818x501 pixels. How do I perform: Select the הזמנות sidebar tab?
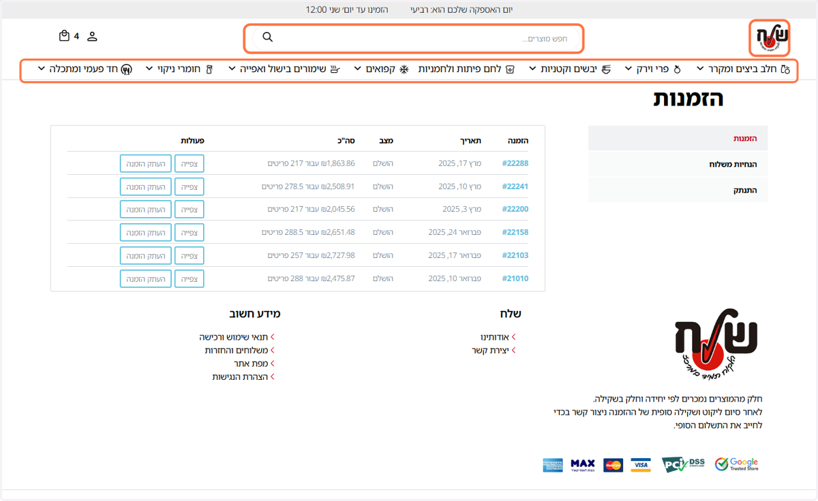coord(678,138)
